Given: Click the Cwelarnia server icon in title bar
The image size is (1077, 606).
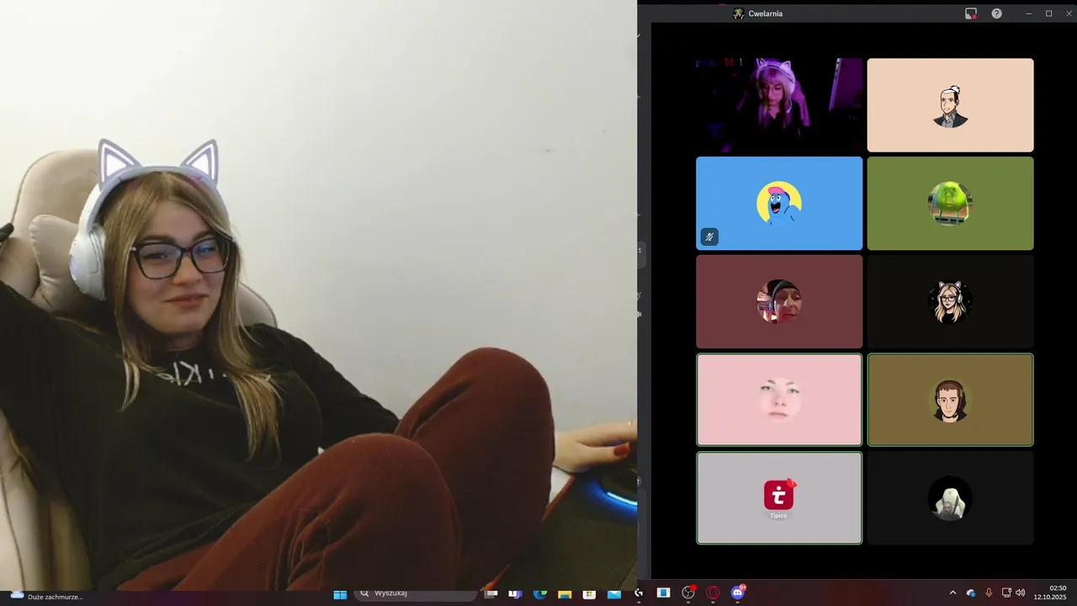Looking at the screenshot, I should coord(738,13).
